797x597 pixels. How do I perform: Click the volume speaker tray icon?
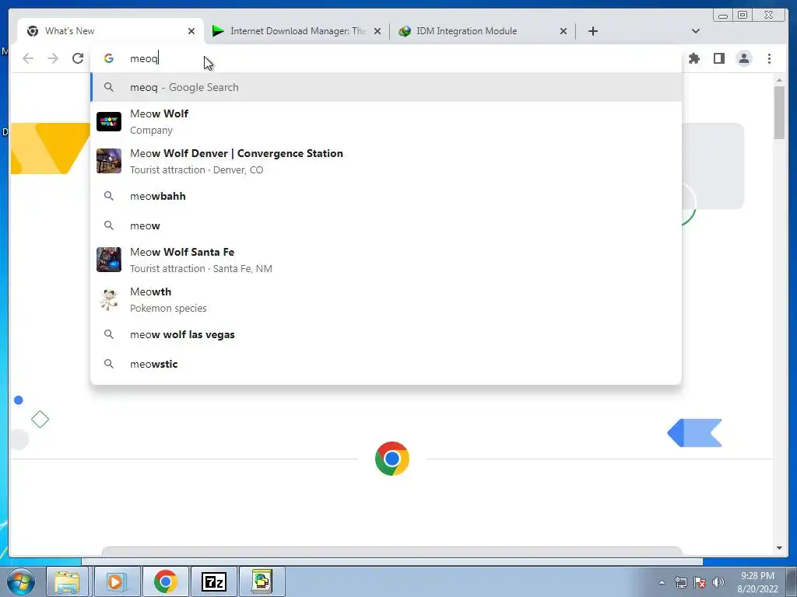[x=718, y=582]
